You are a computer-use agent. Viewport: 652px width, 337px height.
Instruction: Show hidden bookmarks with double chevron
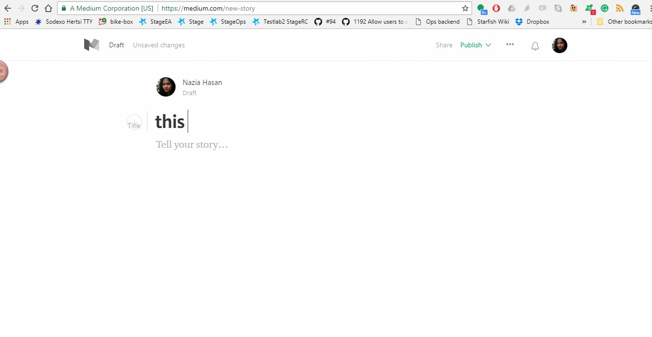click(584, 22)
